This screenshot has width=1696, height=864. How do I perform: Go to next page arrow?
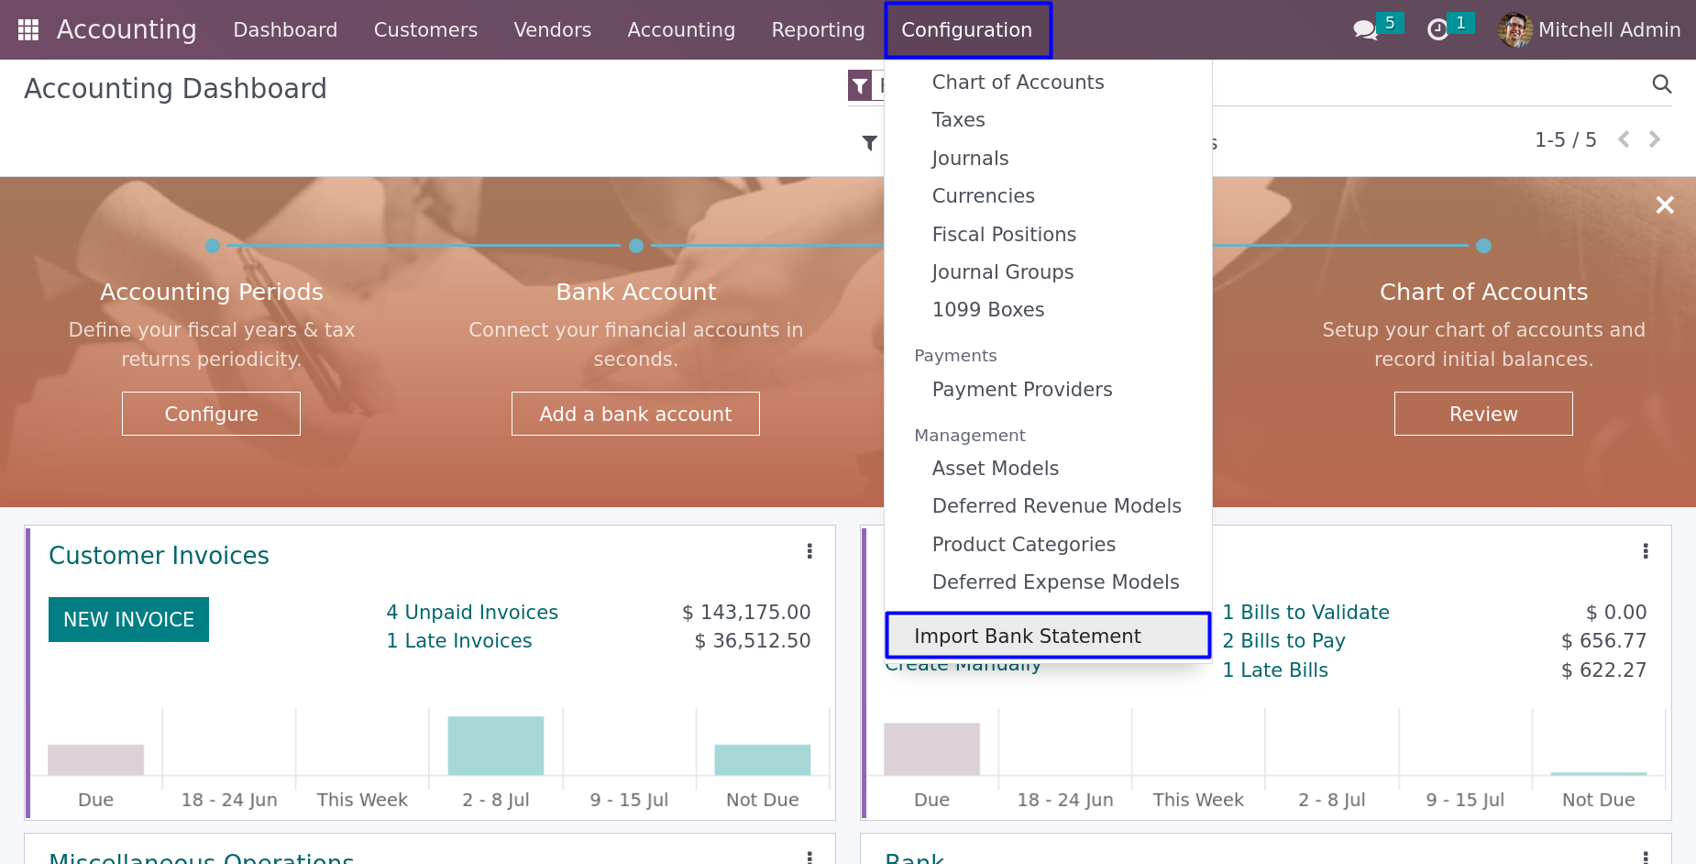coord(1655,139)
